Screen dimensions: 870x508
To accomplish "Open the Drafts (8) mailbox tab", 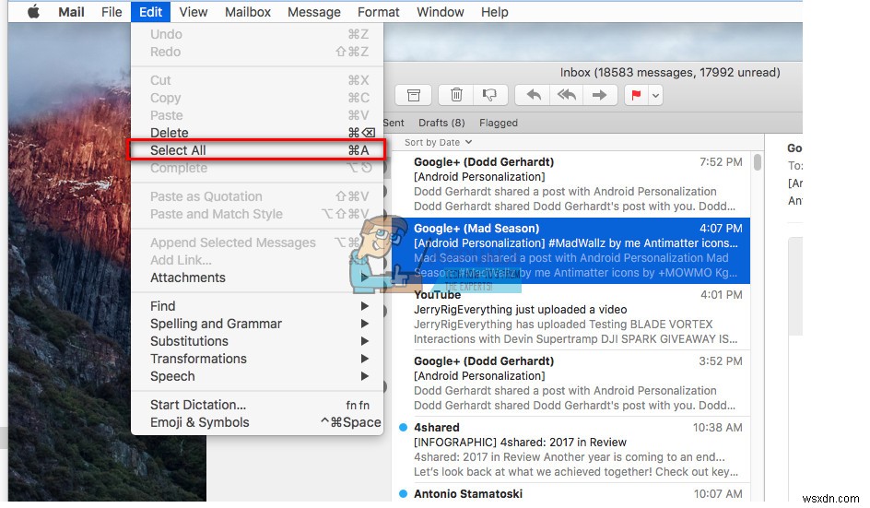I will [441, 123].
